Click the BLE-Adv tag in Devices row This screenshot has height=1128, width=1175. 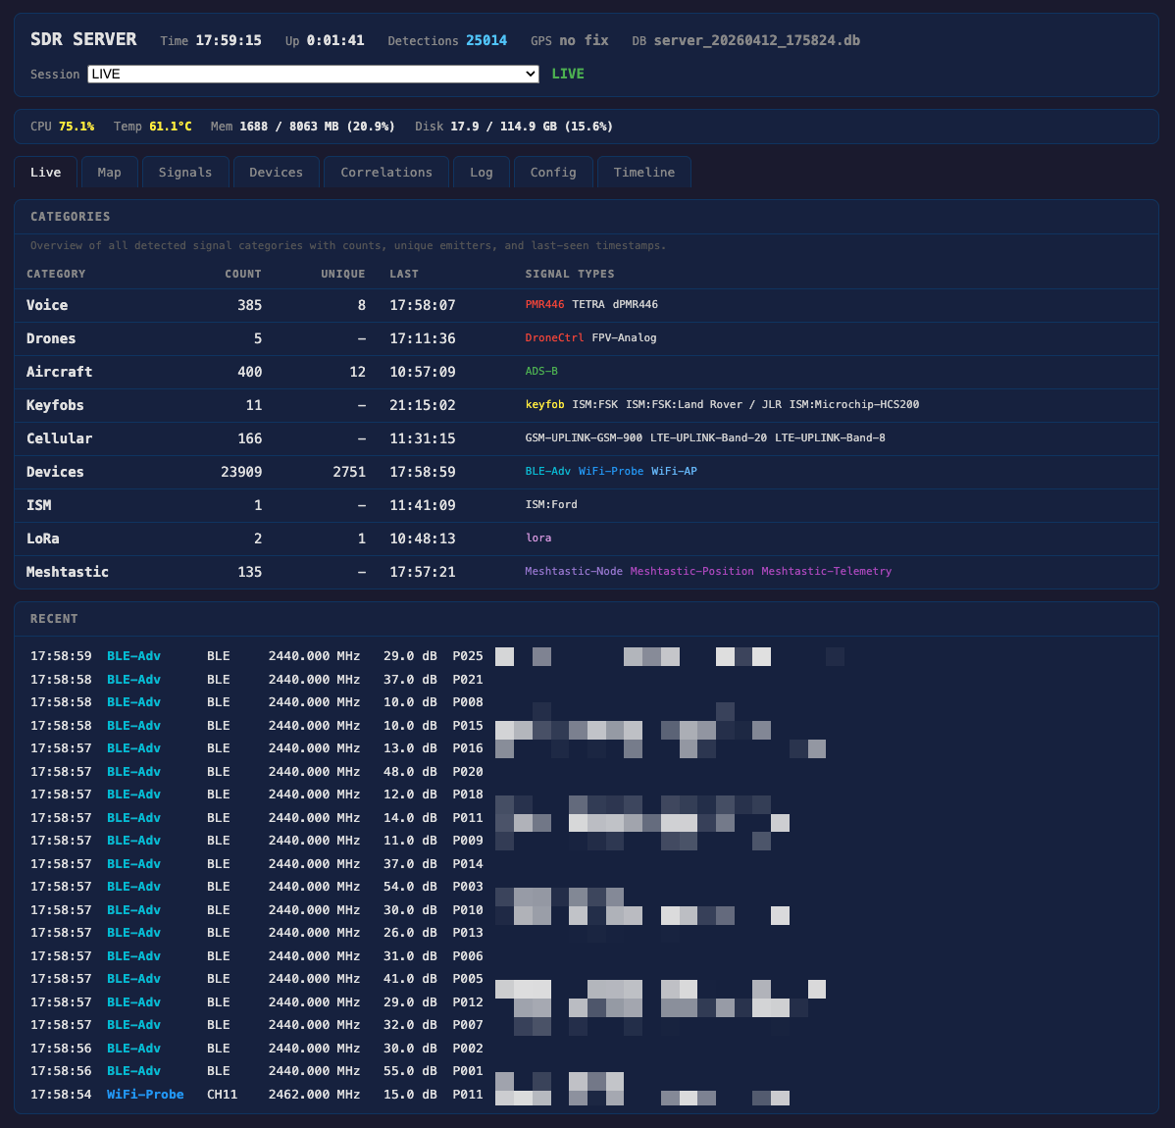click(548, 472)
